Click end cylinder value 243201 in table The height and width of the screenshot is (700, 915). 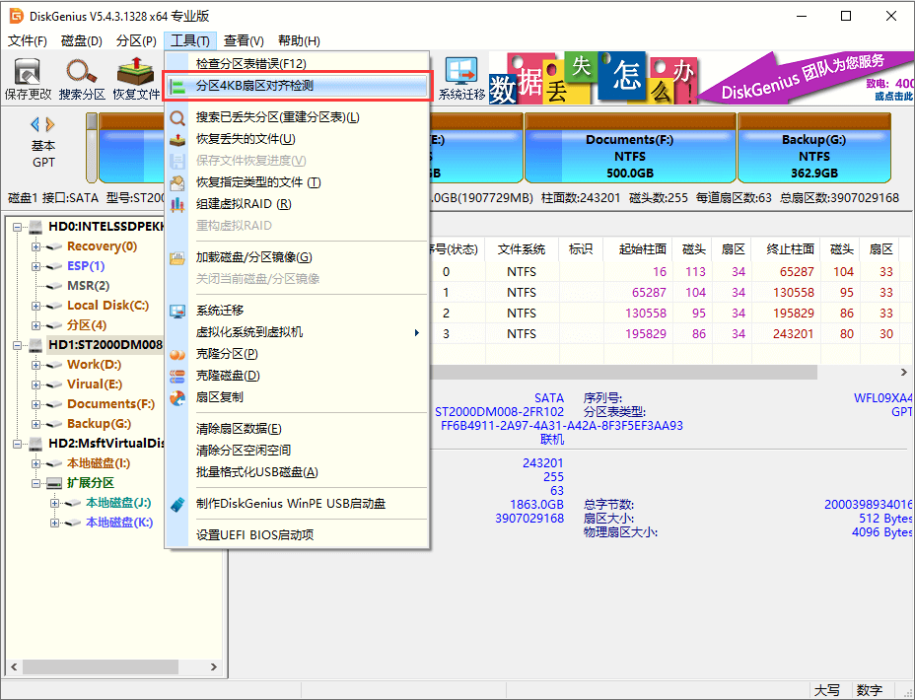pos(793,334)
